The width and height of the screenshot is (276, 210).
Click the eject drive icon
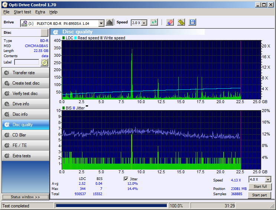[110, 23]
